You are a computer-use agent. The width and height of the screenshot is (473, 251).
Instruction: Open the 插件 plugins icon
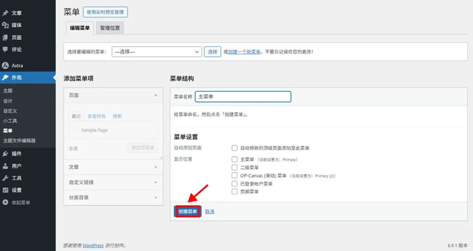(6, 153)
